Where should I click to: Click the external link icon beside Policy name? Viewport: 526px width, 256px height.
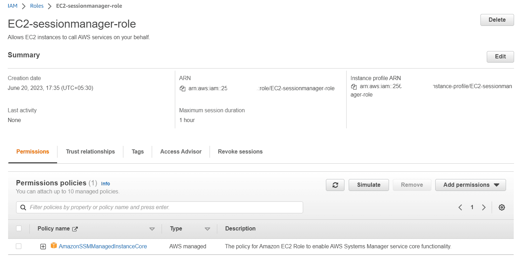coord(75,229)
